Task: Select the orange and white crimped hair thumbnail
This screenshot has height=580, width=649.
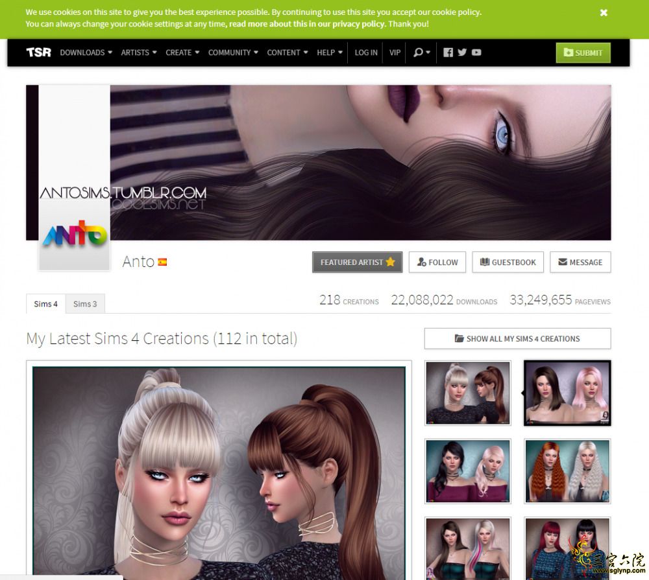Action: (x=567, y=471)
